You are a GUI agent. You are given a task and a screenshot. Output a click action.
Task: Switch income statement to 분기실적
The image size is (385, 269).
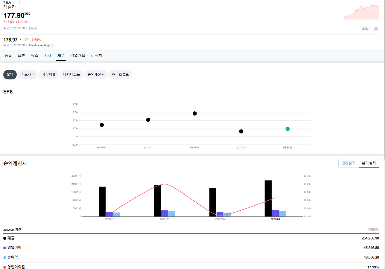click(x=369, y=163)
